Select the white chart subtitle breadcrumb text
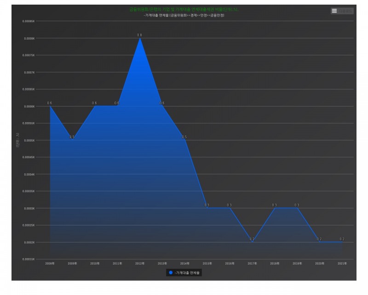The height and width of the screenshot is (295, 368). [x=184, y=15]
